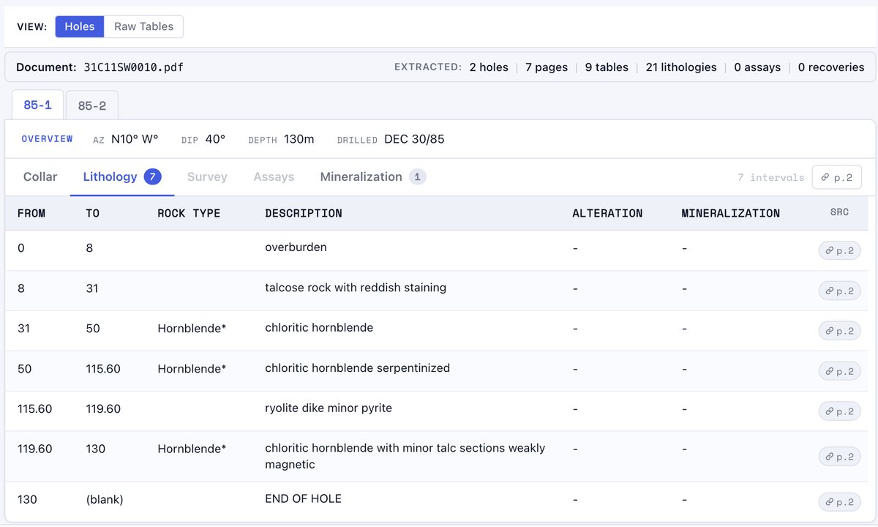
Task: Click 'ryolite dike minor pyrite' cell
Action: [x=329, y=408]
